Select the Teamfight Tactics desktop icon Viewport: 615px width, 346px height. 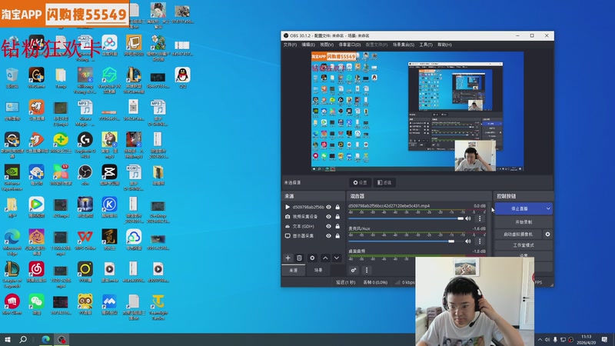coord(158,307)
